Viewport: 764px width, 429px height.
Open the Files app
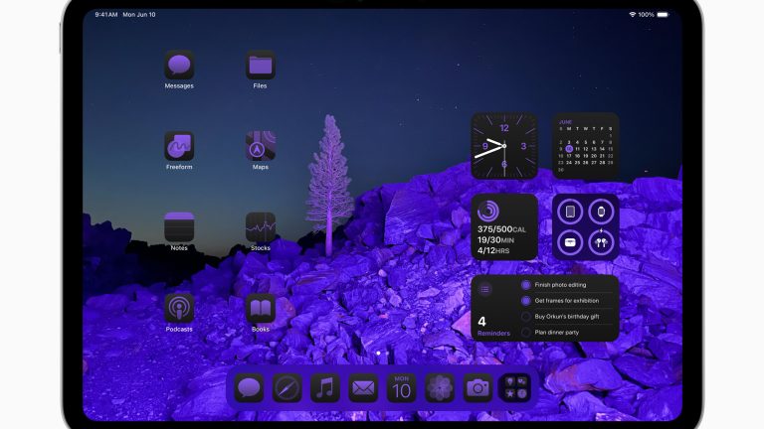point(261,66)
